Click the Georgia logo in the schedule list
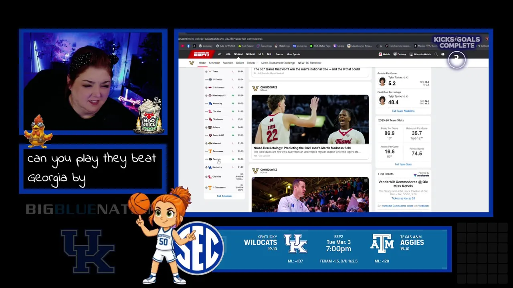Screen dimensions: 513x288 click(210, 159)
